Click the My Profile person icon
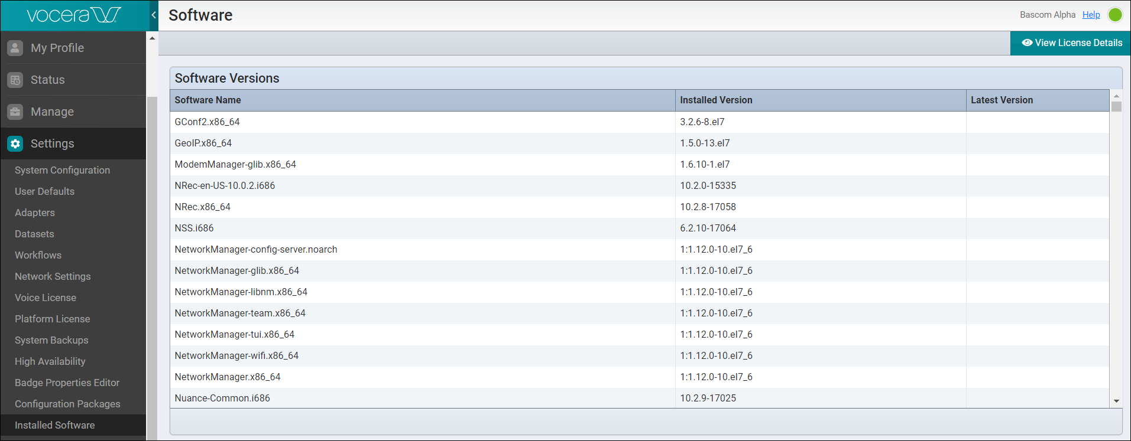 point(15,48)
